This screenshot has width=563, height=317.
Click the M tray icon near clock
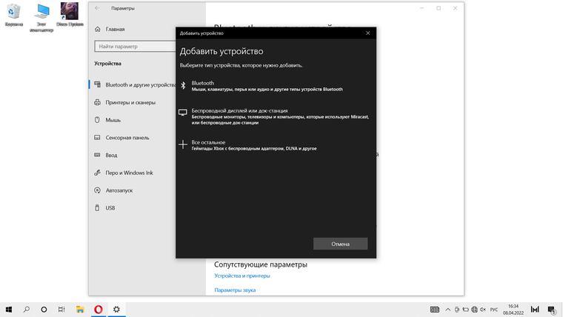point(535,310)
